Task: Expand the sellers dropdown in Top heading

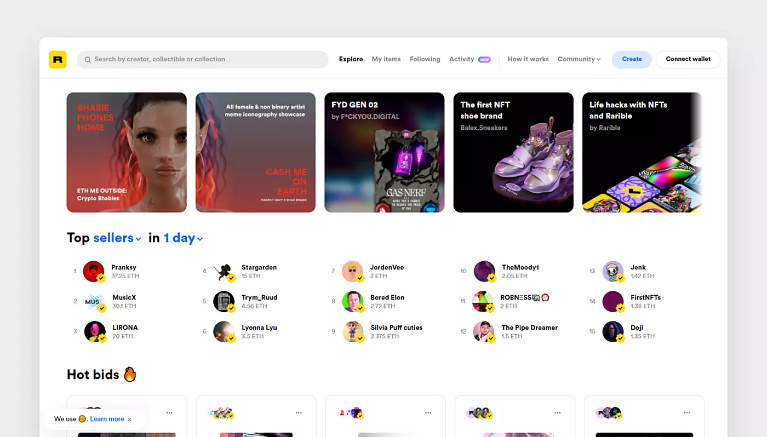Action: click(117, 238)
